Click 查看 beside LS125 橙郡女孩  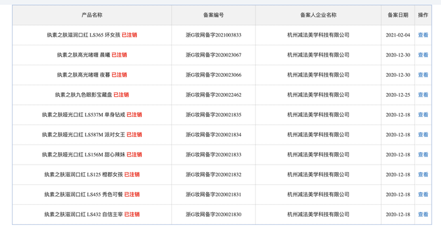423,175
